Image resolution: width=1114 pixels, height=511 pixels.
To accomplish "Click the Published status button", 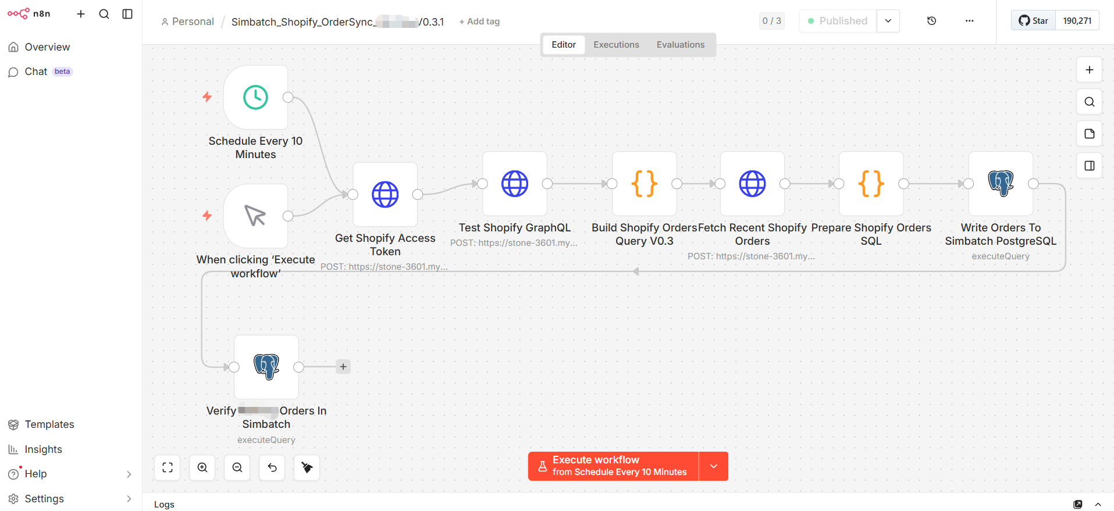I will [x=838, y=21].
